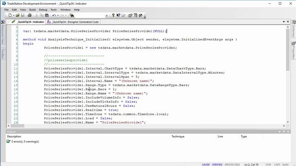
Task: Click the editor horizontal scrollbar thumb
Action: tap(18, 125)
